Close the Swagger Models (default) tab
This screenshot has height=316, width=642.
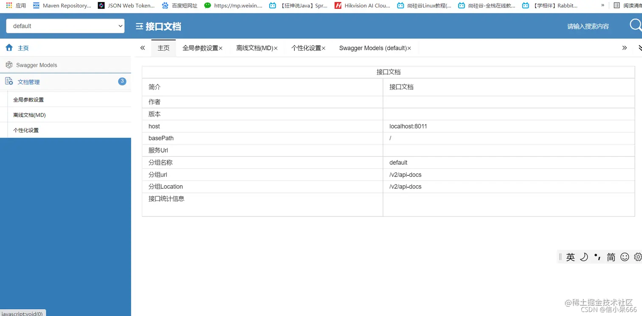click(409, 48)
